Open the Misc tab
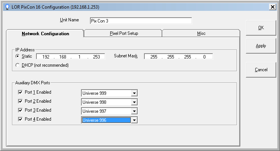Viewport: 280px width, 151px height. [201, 33]
